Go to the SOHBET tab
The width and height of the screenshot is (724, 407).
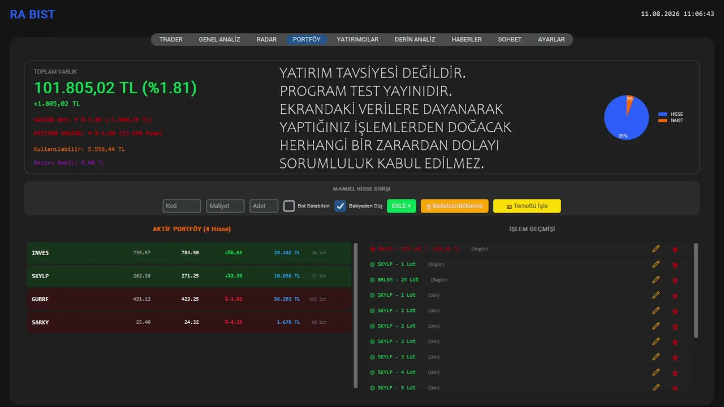(x=510, y=40)
